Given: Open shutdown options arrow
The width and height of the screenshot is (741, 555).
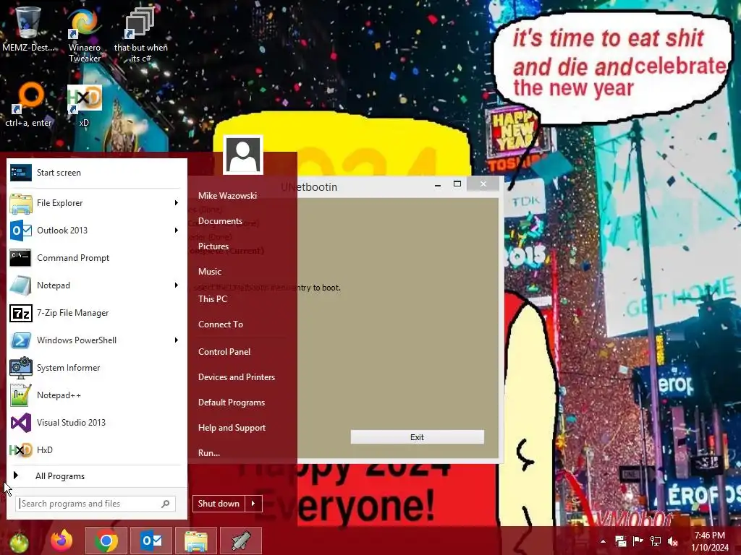Looking at the screenshot, I should [x=254, y=504].
